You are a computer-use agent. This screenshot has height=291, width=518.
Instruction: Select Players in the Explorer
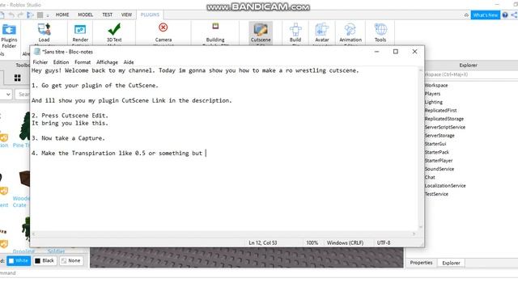point(432,94)
